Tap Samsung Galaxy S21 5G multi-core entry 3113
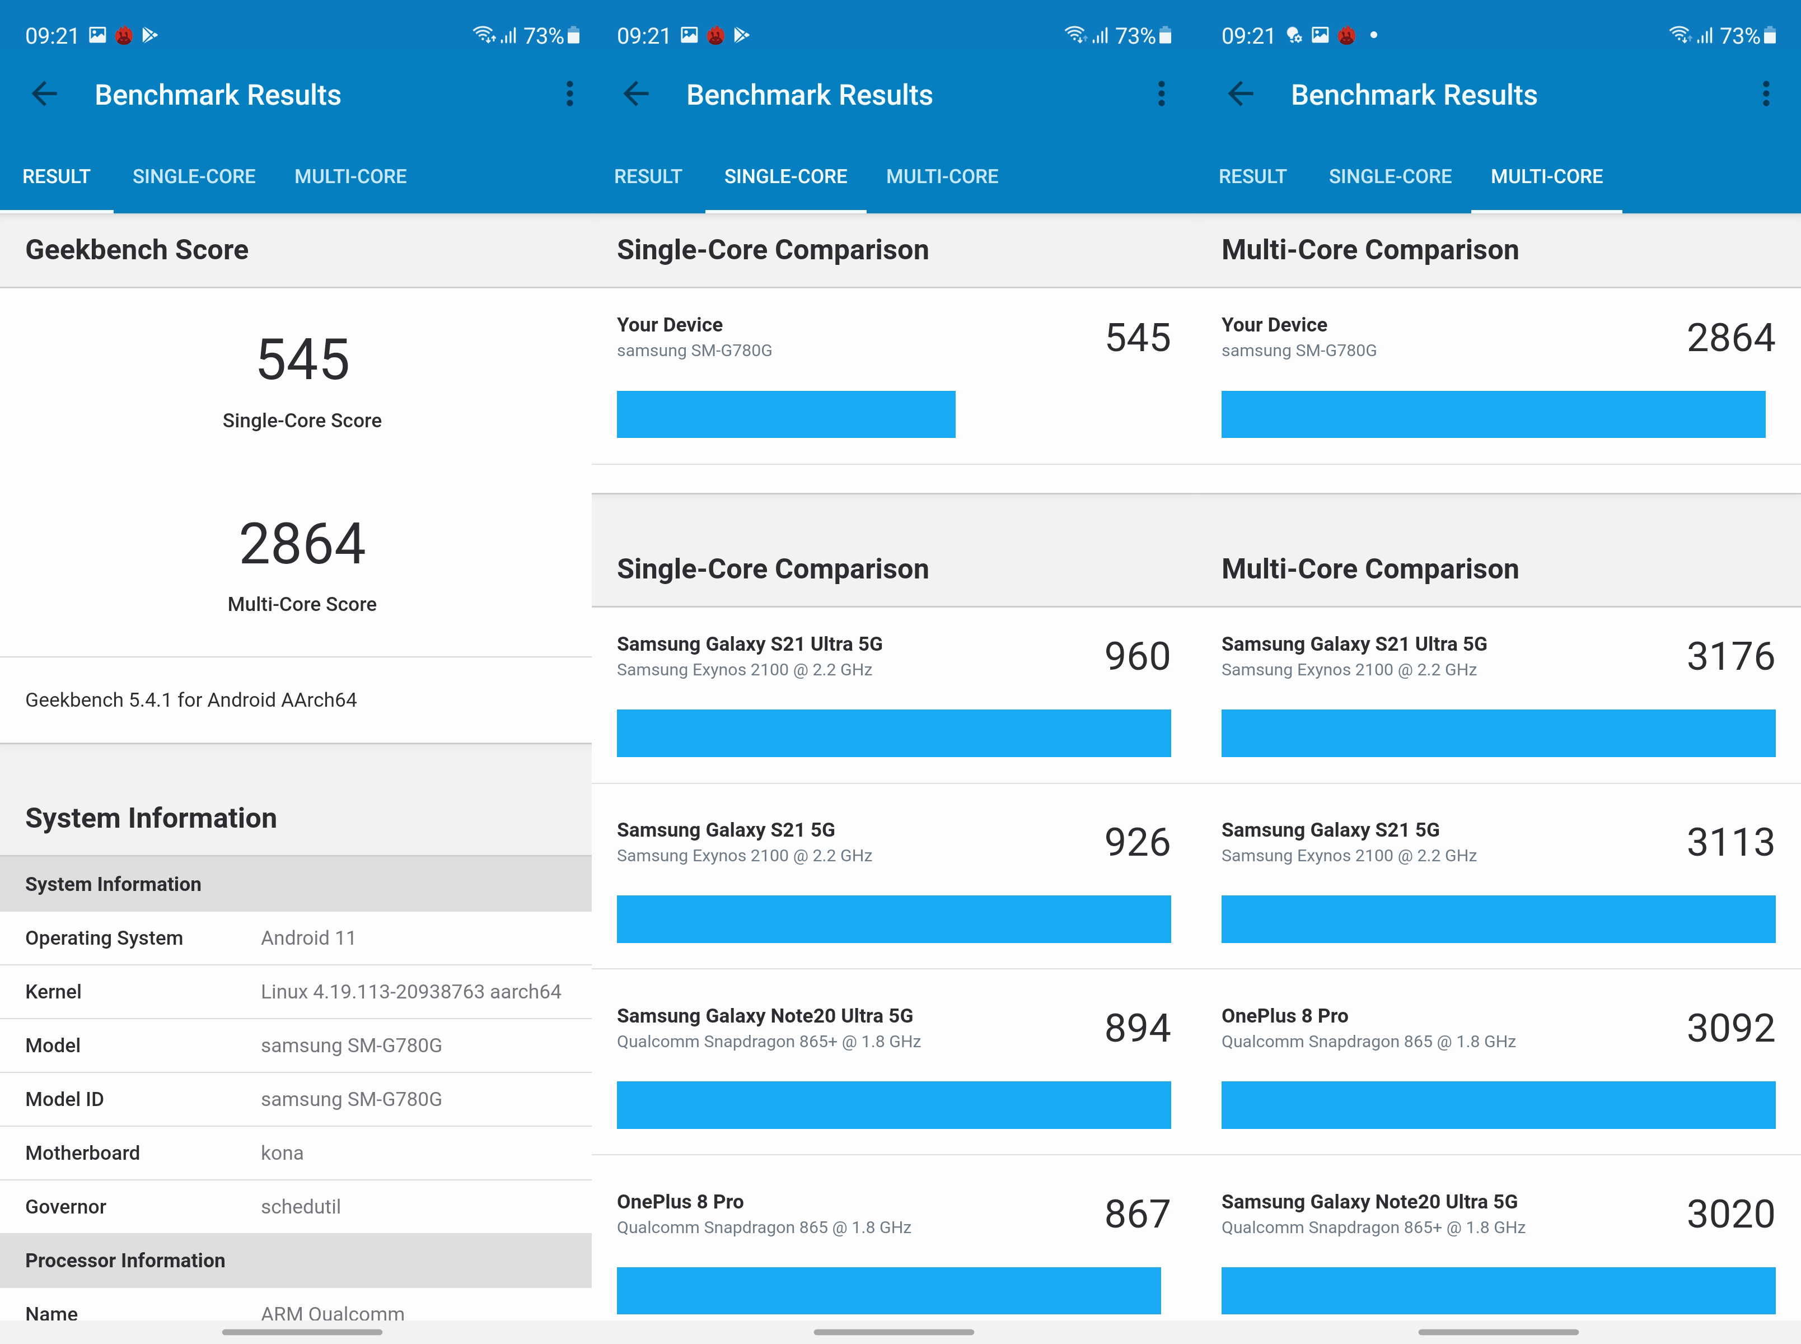Screen dimensions: 1801x1344 [x=1499, y=877]
